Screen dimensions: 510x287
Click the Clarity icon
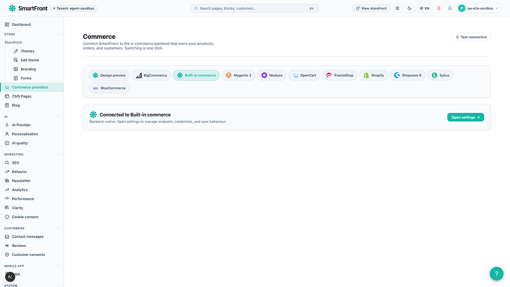pos(7,208)
